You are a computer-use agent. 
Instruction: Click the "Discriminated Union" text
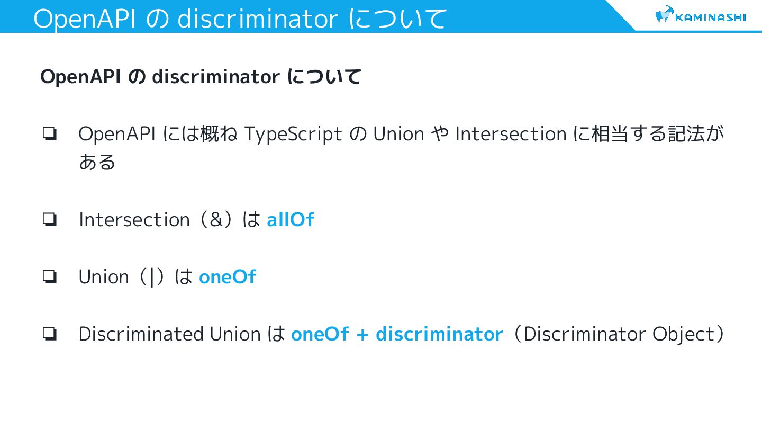coord(169,334)
